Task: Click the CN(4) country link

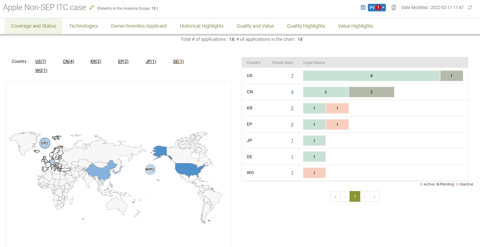Action: tap(69, 61)
